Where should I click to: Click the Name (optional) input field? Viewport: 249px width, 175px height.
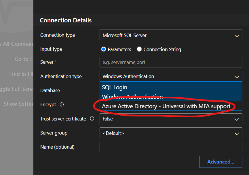coord(171,147)
